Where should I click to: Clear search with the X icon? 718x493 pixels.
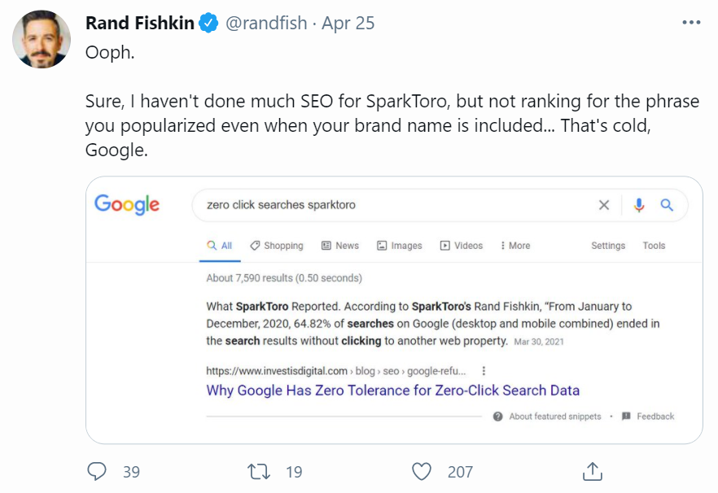(x=604, y=205)
